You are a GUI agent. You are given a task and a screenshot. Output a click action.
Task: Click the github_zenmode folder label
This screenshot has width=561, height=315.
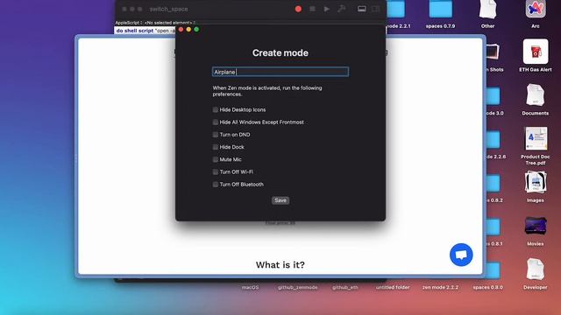pos(298,287)
